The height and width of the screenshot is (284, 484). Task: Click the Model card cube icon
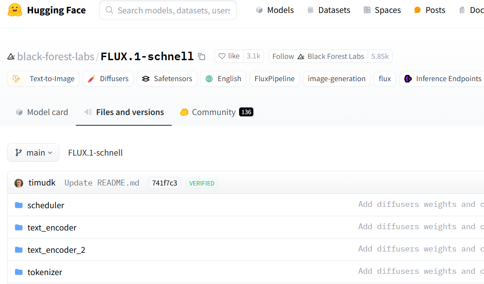click(19, 112)
